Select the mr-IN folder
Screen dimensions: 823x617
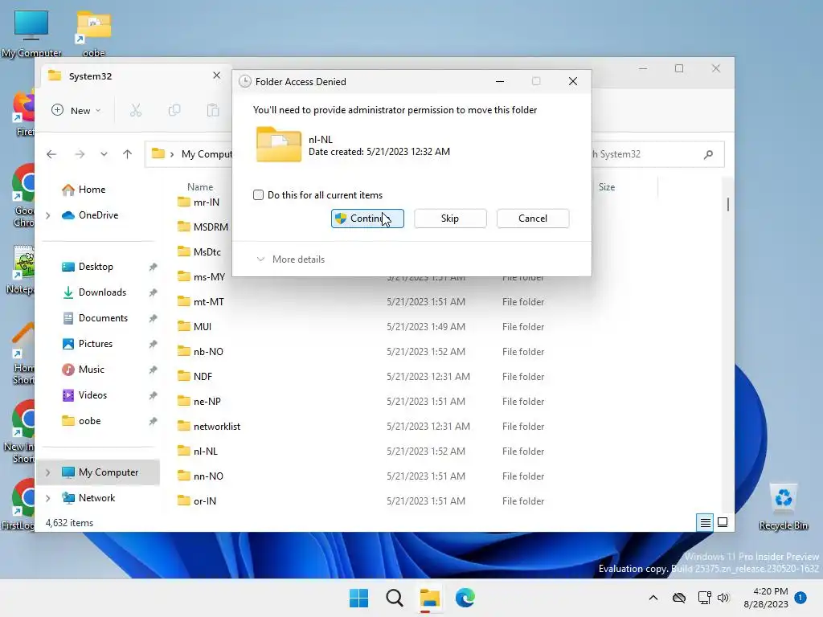[x=199, y=202]
